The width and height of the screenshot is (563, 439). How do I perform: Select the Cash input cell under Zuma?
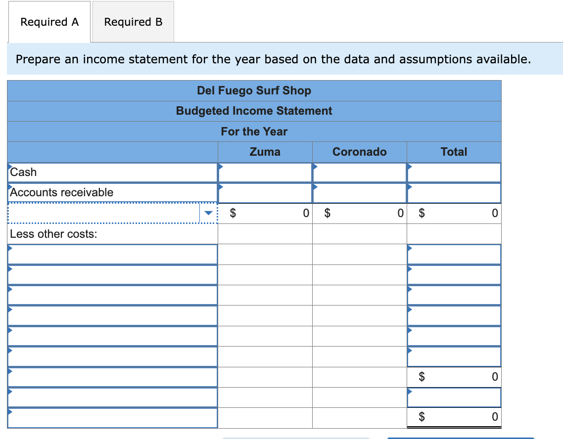coord(265,172)
